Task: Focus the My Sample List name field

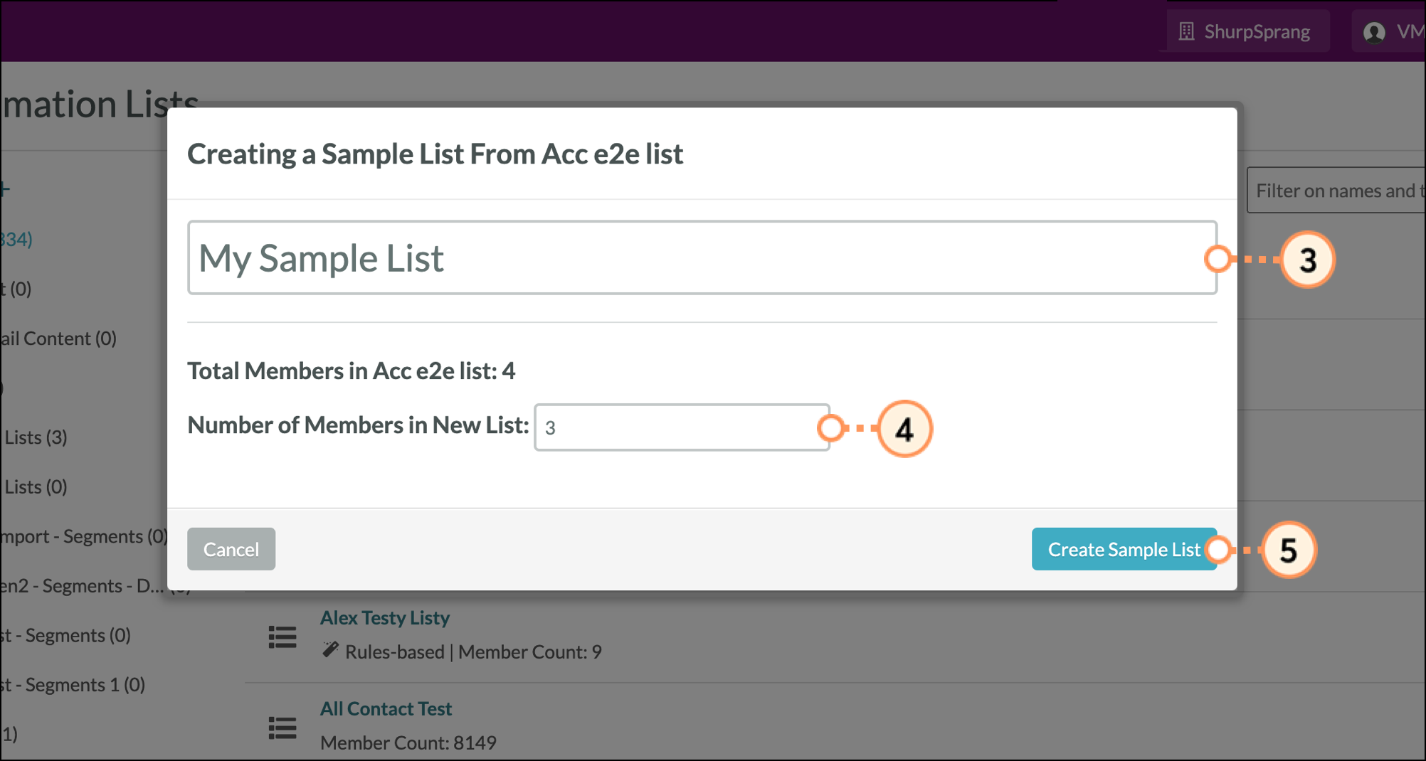Action: [701, 257]
